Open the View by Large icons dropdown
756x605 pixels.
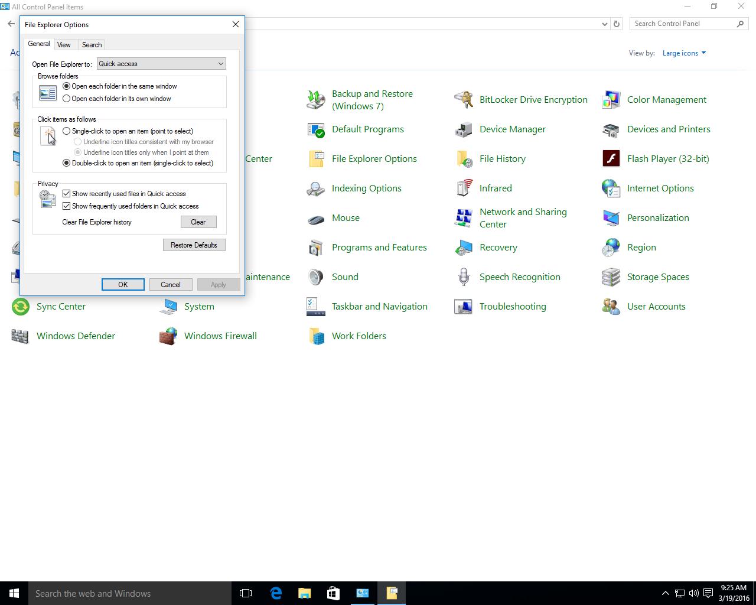pyautogui.click(x=684, y=53)
